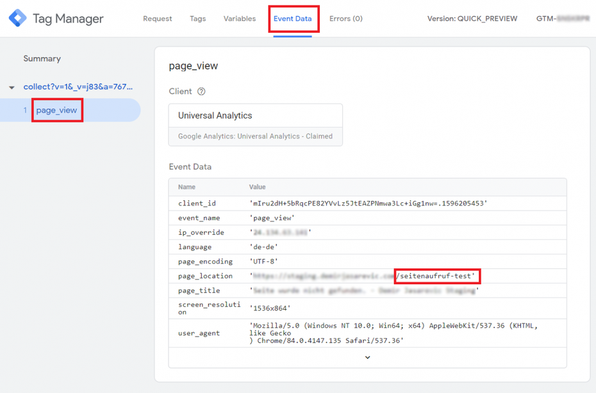Collapse the collect request tree arrow

[12, 87]
